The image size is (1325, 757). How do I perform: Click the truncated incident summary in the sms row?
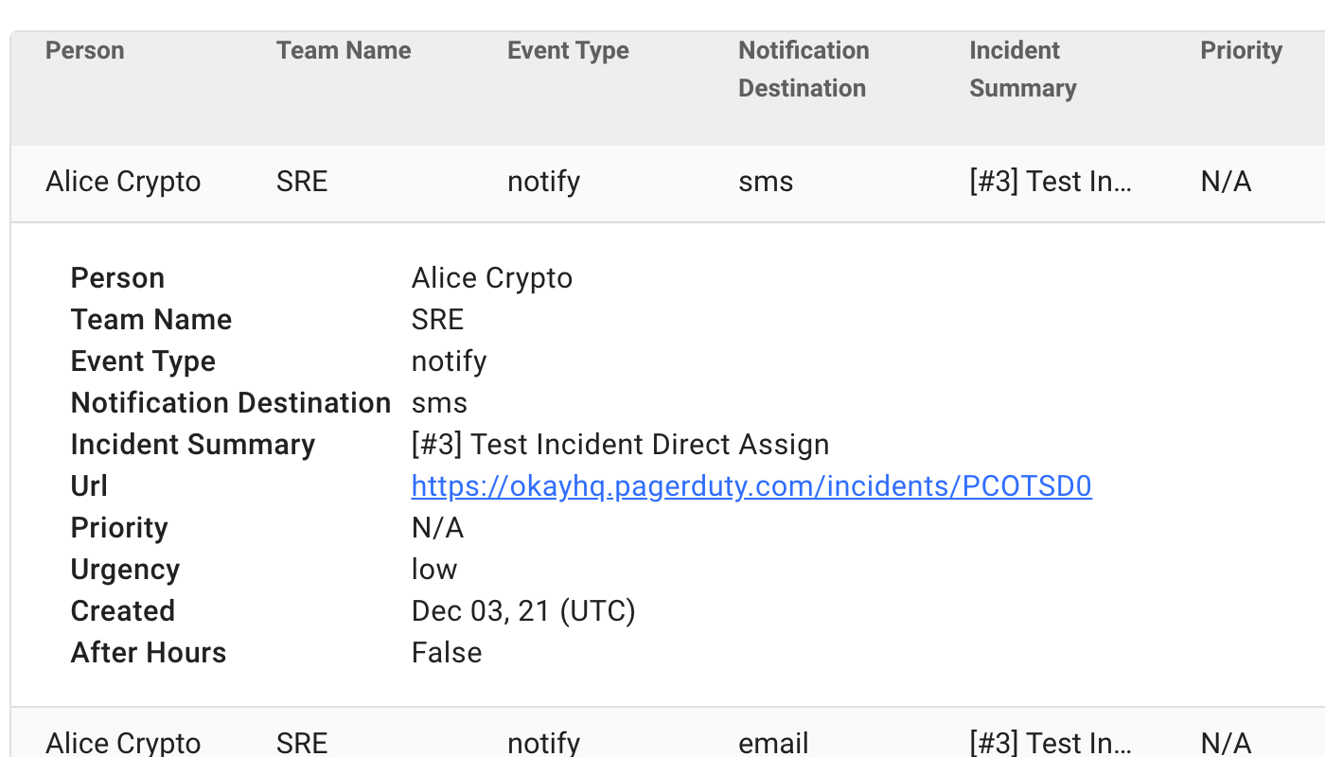tap(1051, 182)
